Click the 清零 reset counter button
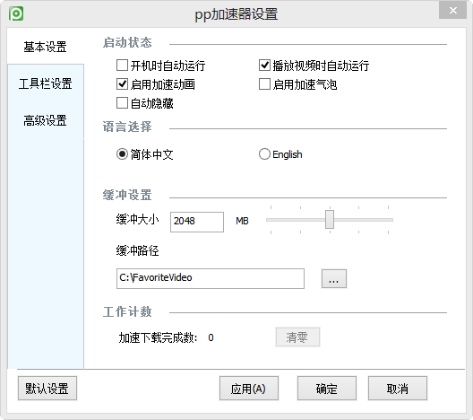This screenshot has height=420, width=473. 297,337
